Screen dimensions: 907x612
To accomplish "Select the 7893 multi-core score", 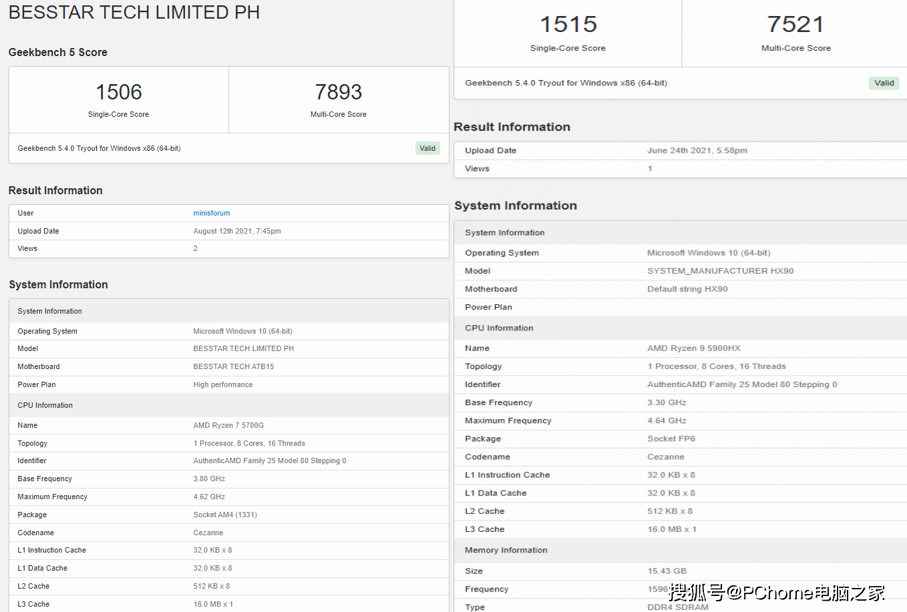I will (339, 92).
